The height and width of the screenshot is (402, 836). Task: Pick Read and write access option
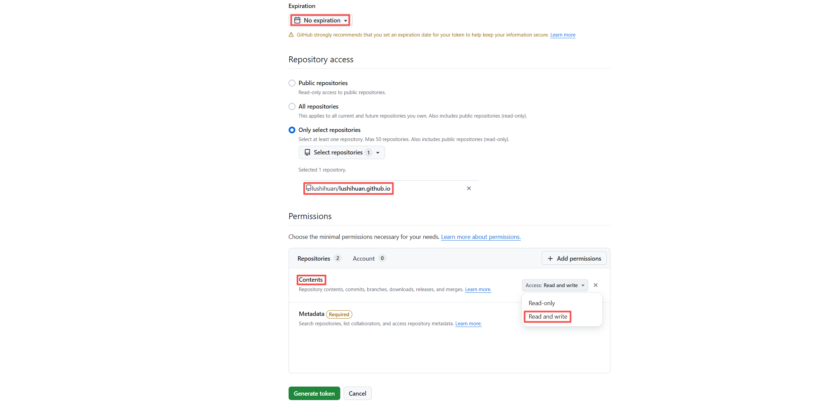(548, 317)
